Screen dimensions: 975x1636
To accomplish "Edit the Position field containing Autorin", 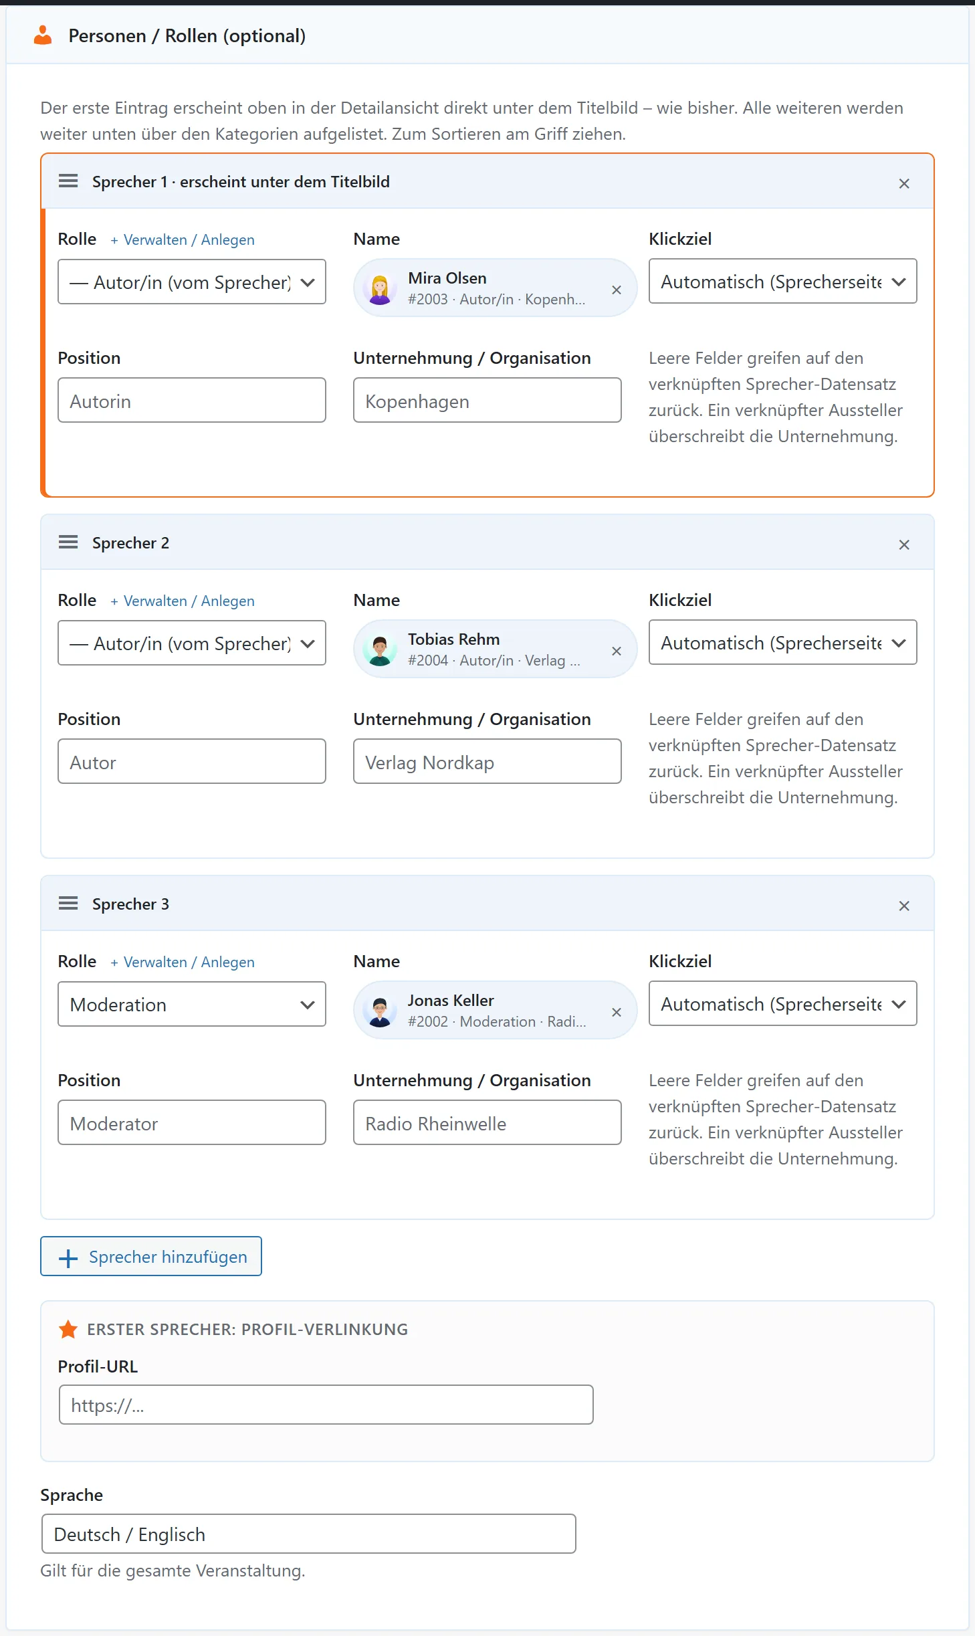I will (192, 400).
